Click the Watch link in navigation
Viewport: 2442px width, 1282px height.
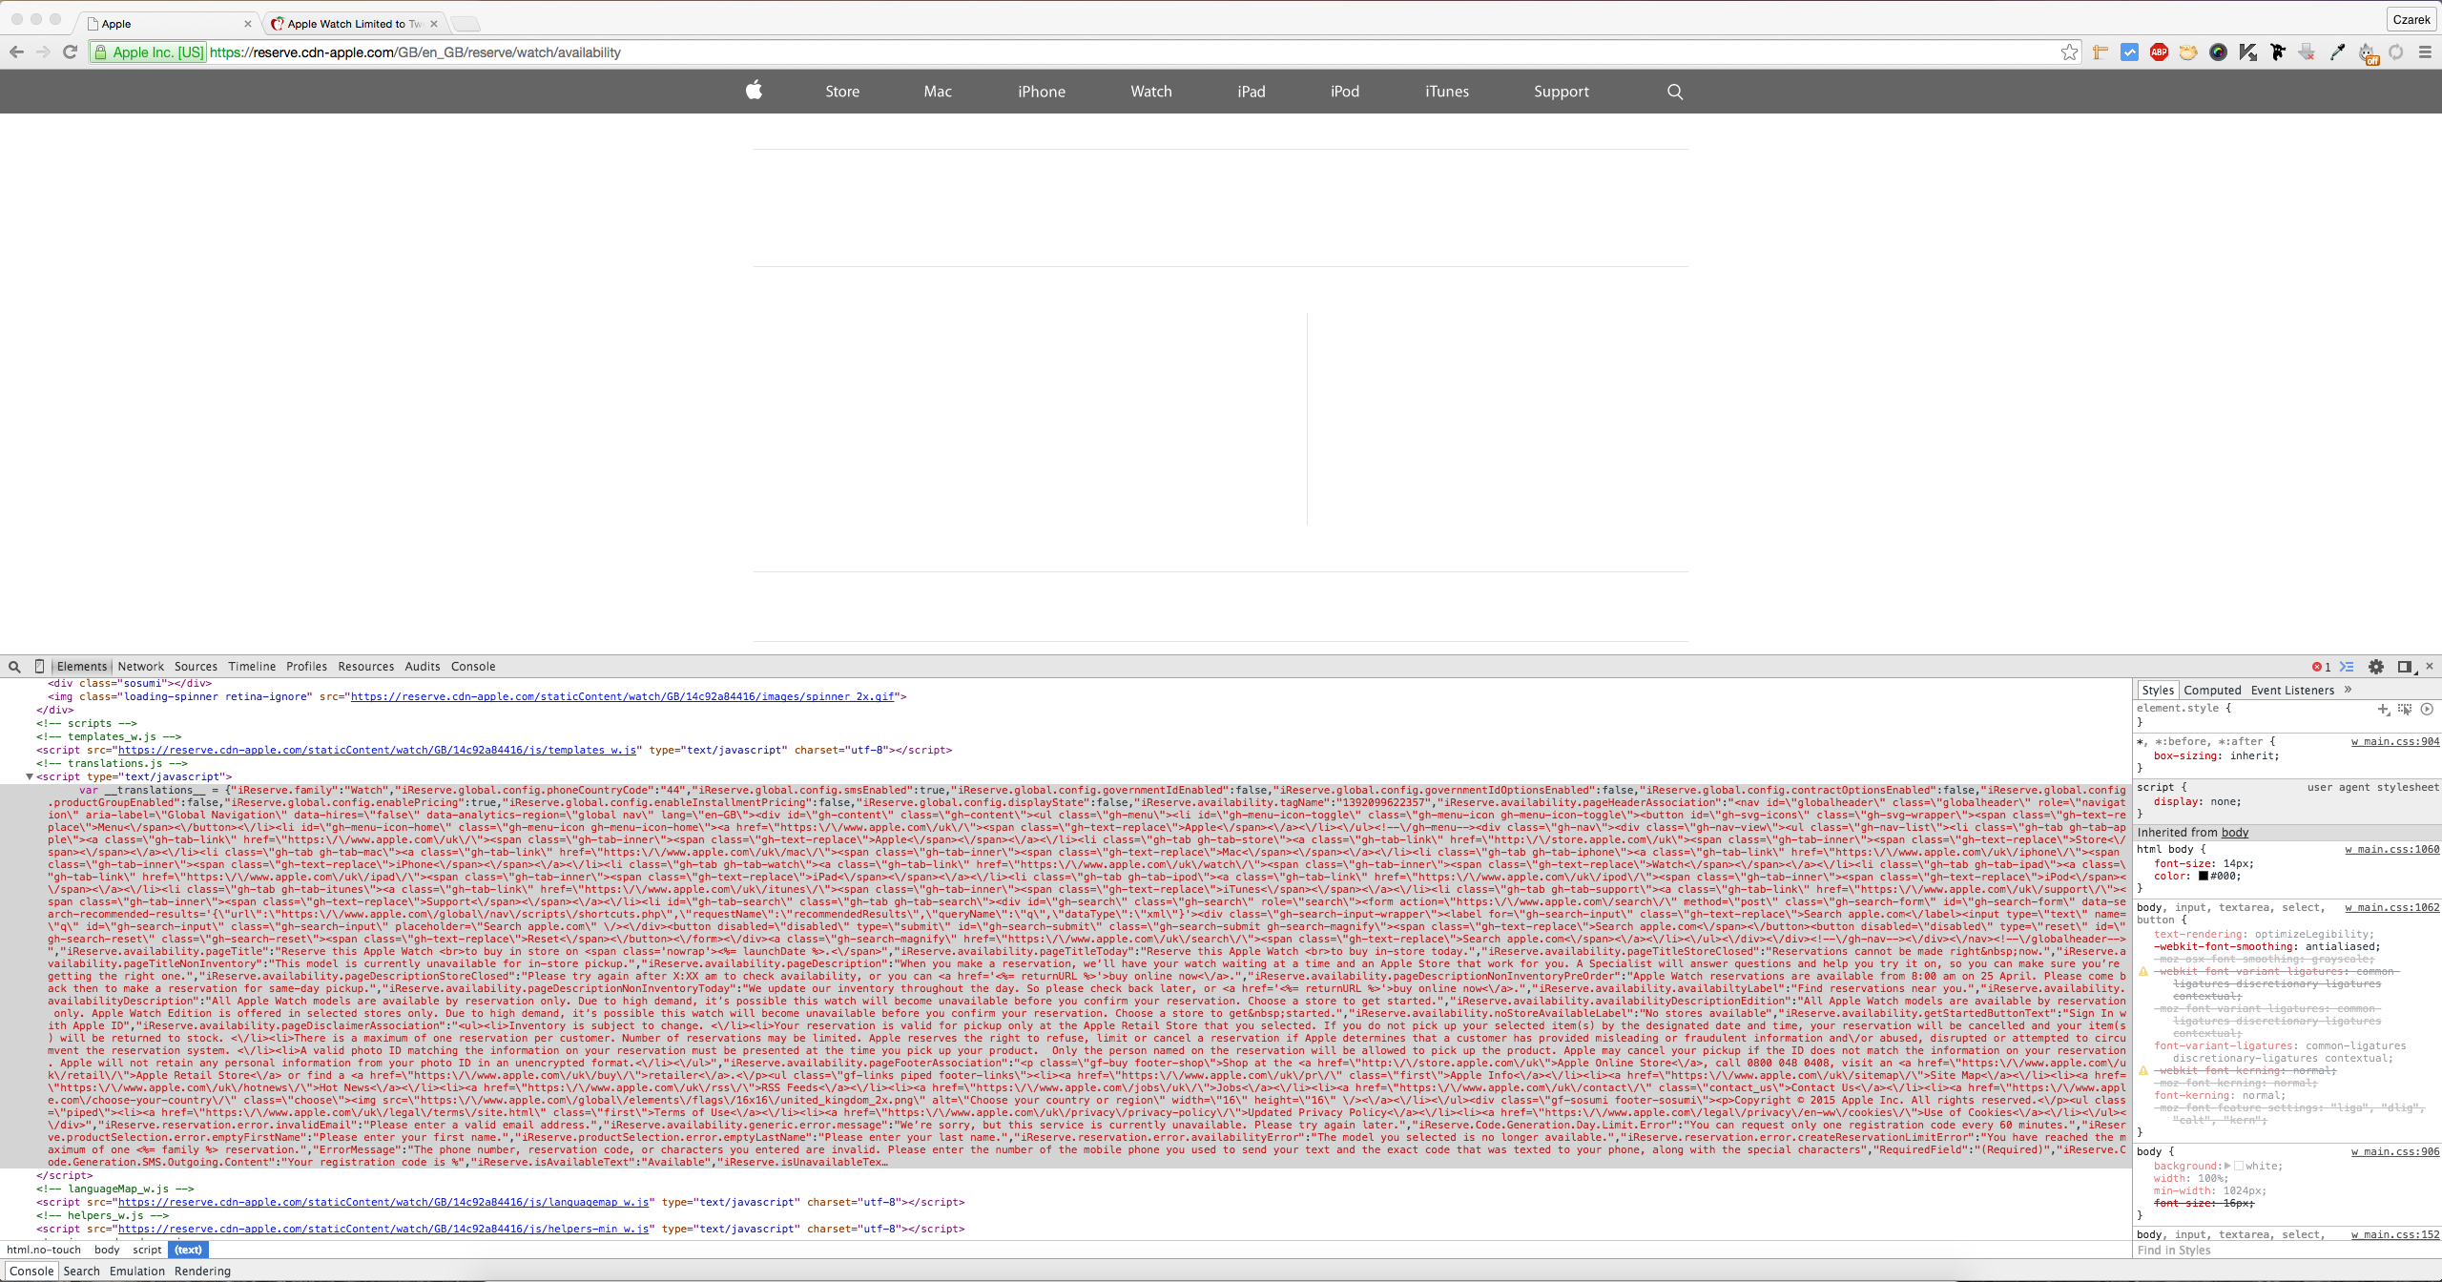click(x=1150, y=92)
